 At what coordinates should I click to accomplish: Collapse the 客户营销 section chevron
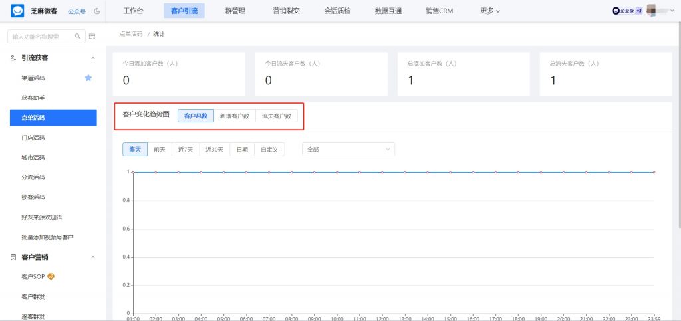pyautogui.click(x=92, y=257)
